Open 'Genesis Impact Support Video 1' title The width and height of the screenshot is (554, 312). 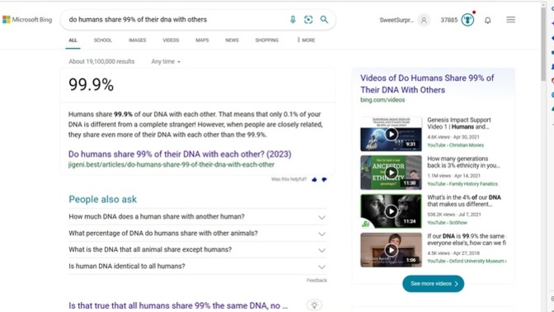[459, 123]
